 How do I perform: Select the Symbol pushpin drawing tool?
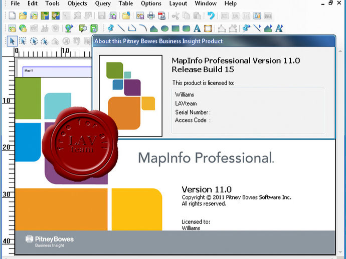point(110,28)
